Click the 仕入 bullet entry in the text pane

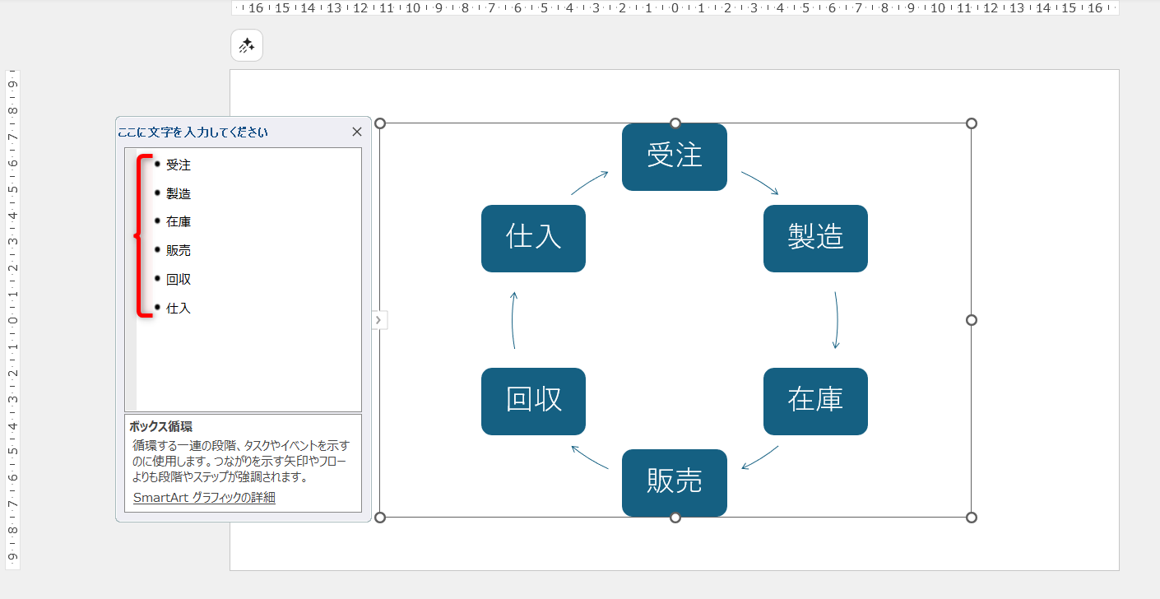click(179, 308)
